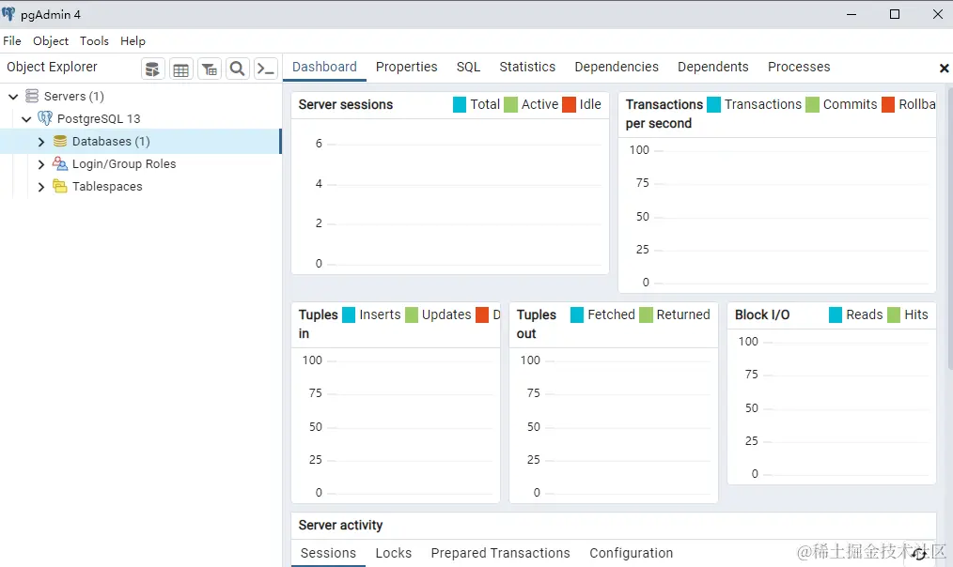The width and height of the screenshot is (953, 567).
Task: Click the Servers group icon
Action: click(32, 96)
